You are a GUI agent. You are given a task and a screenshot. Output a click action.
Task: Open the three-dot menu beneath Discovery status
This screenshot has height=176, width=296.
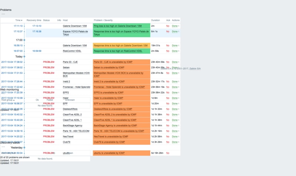(x=3, y=147)
